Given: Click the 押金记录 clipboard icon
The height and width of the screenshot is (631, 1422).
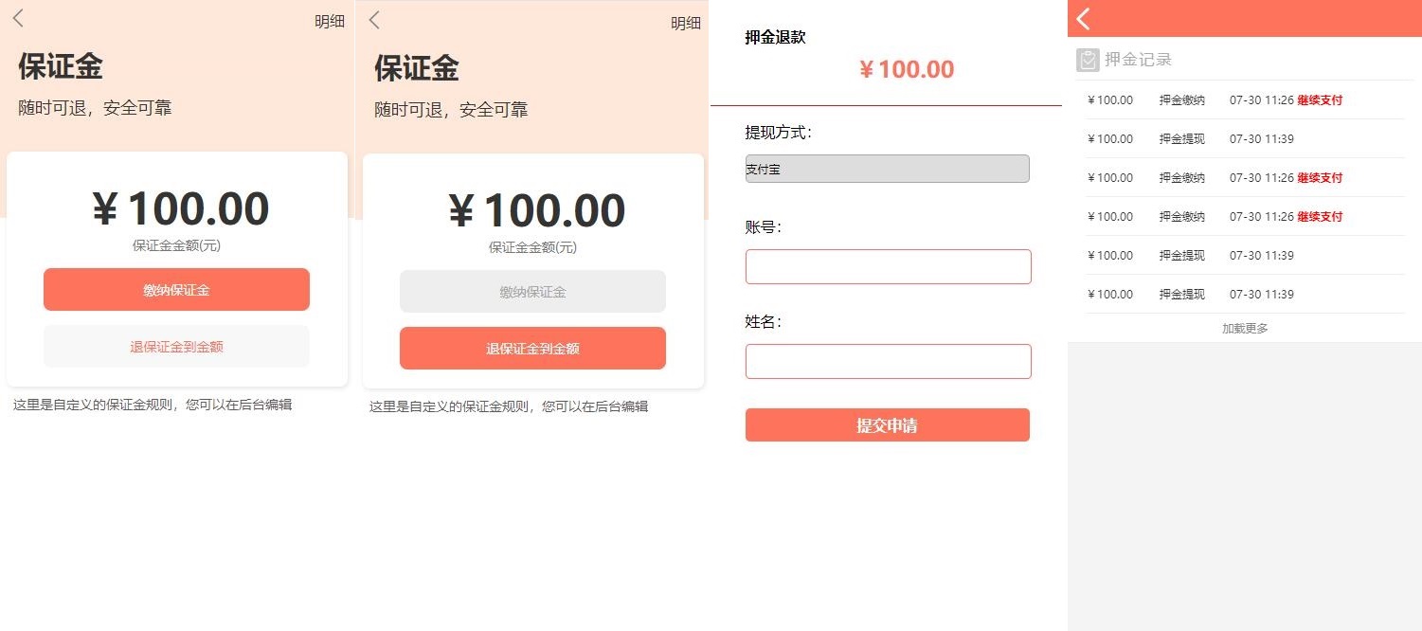Looking at the screenshot, I should tap(1088, 60).
